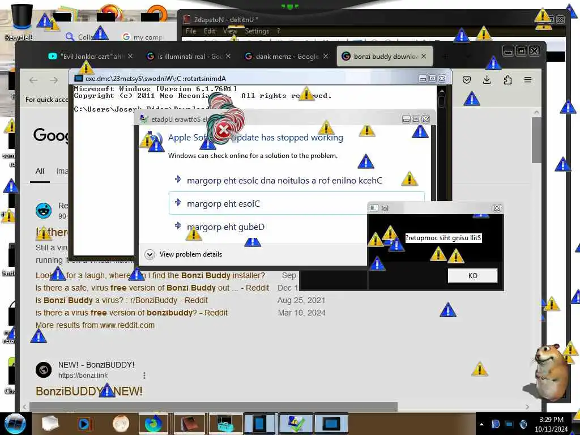This screenshot has width=580, height=435.
Task: Click the https://bonzi.link URL text
Action: coord(83,376)
